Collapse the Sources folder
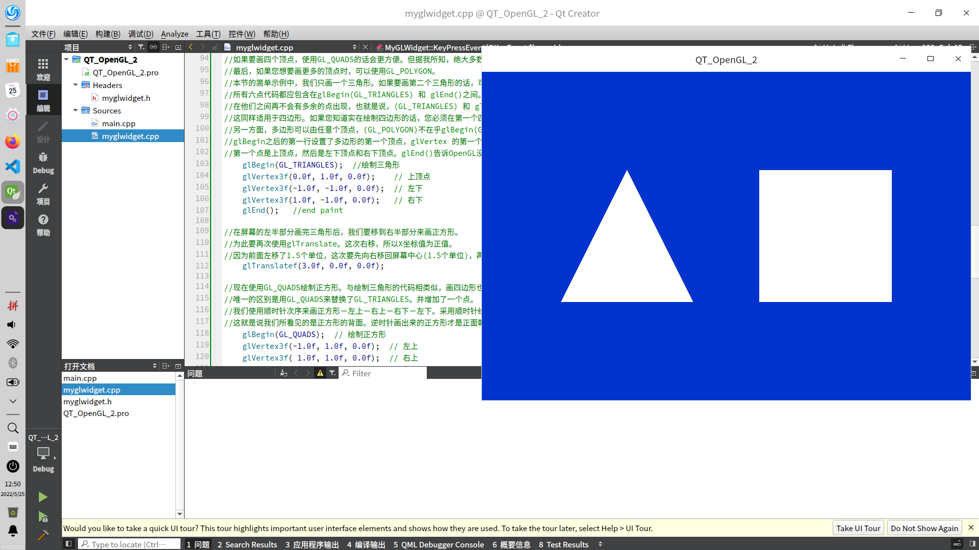 coord(75,111)
